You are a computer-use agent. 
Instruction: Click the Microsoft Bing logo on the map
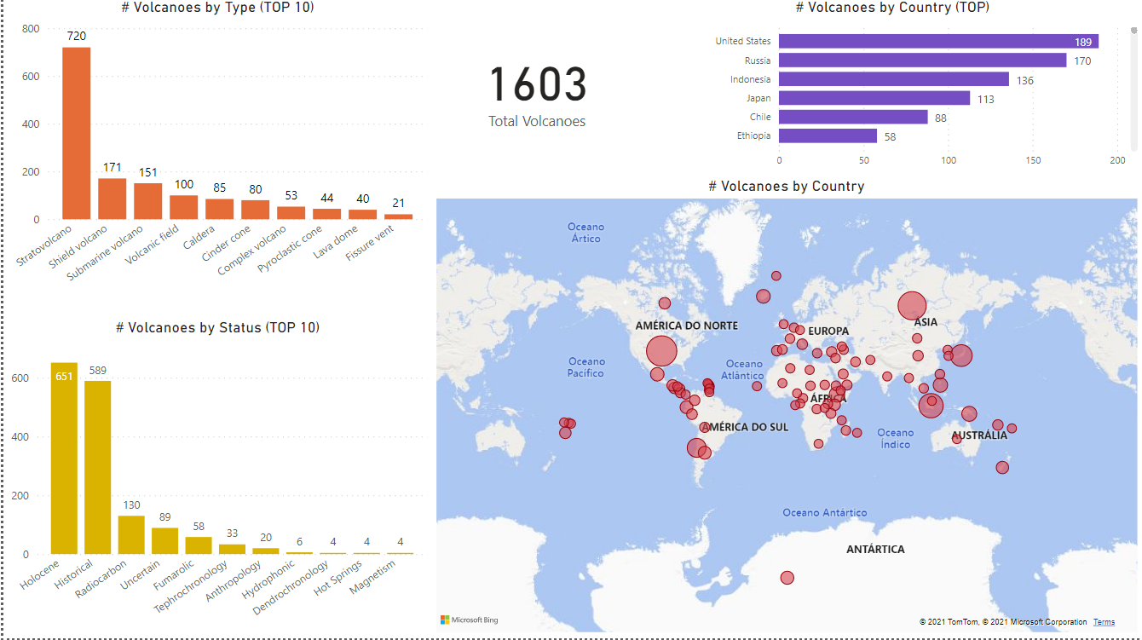pyautogui.click(x=468, y=620)
